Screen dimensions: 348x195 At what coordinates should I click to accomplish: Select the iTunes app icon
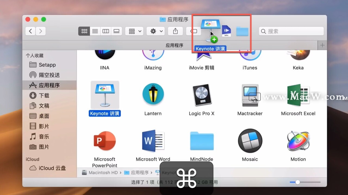250,55
